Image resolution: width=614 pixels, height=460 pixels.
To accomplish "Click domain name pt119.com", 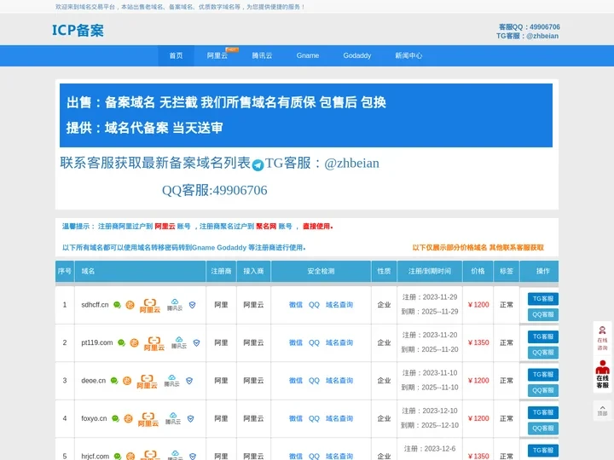I will tap(96, 342).
